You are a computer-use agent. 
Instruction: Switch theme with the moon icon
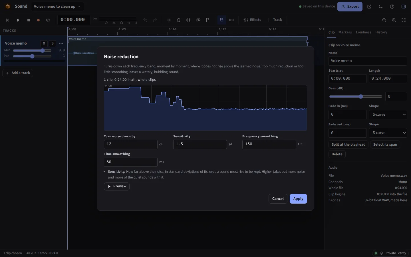click(381, 7)
